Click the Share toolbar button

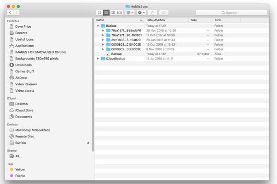point(153,12)
